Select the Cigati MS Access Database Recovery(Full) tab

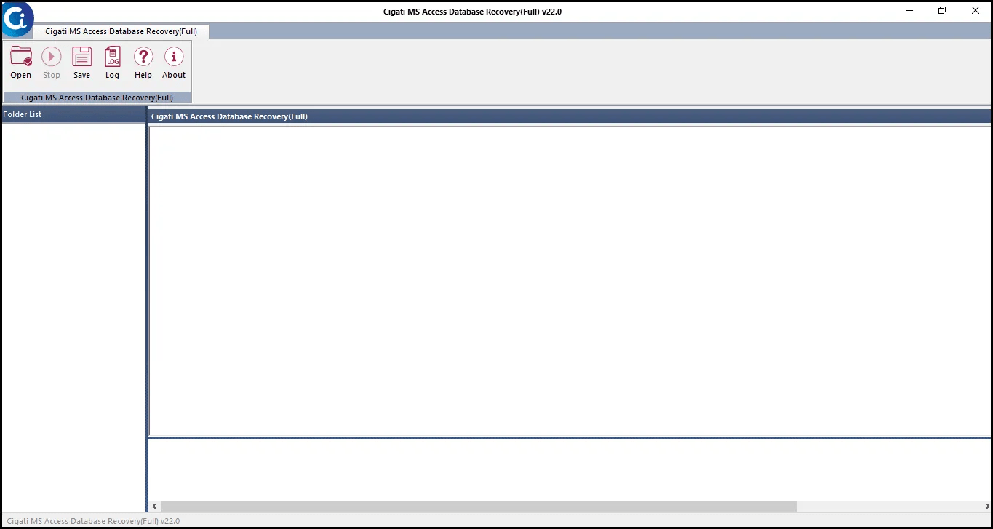pos(121,32)
